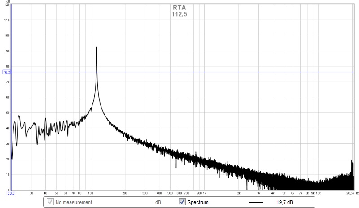
Task: Click the 2k frequency axis label
Action: 239,193
